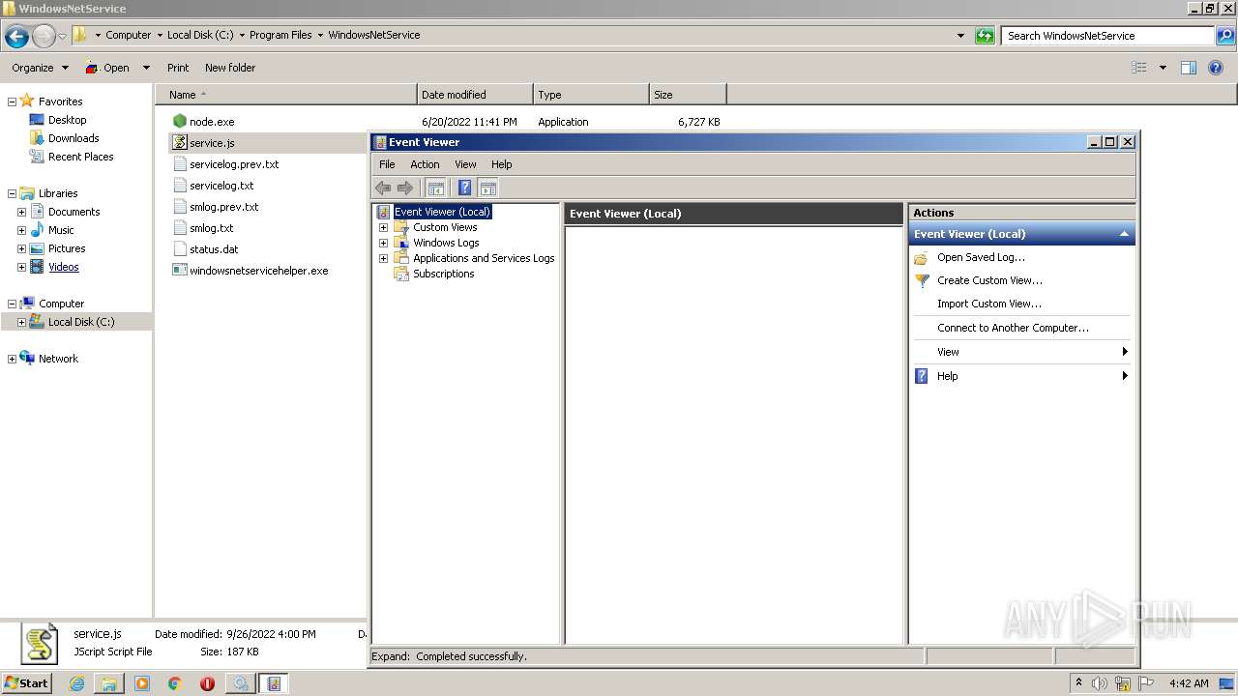Image resolution: width=1238 pixels, height=696 pixels.
Task: Click the New folder button in Explorer
Action: point(230,68)
